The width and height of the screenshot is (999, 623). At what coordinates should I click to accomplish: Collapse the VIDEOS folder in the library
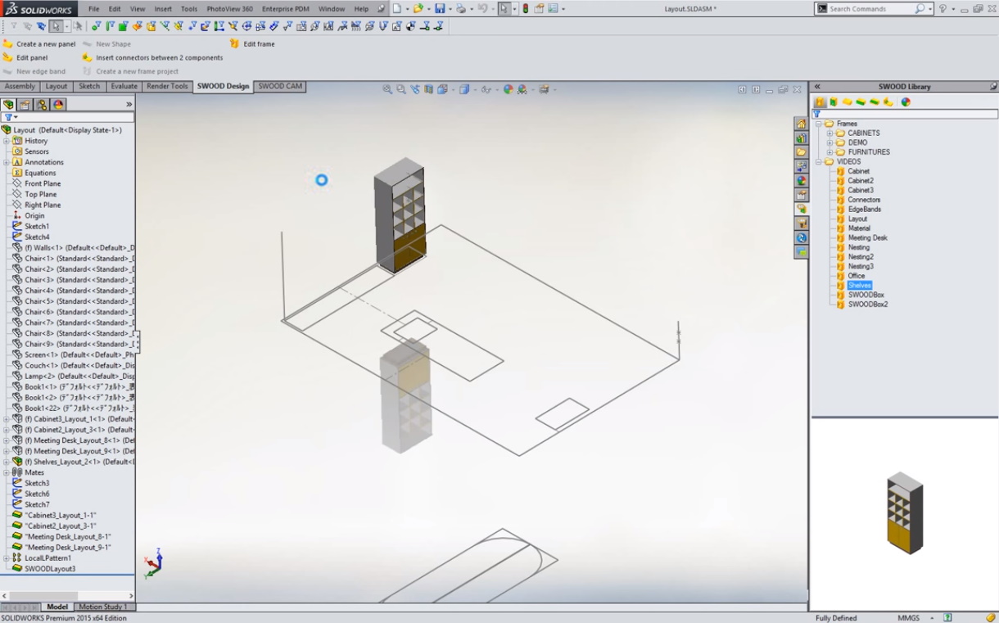tap(818, 162)
